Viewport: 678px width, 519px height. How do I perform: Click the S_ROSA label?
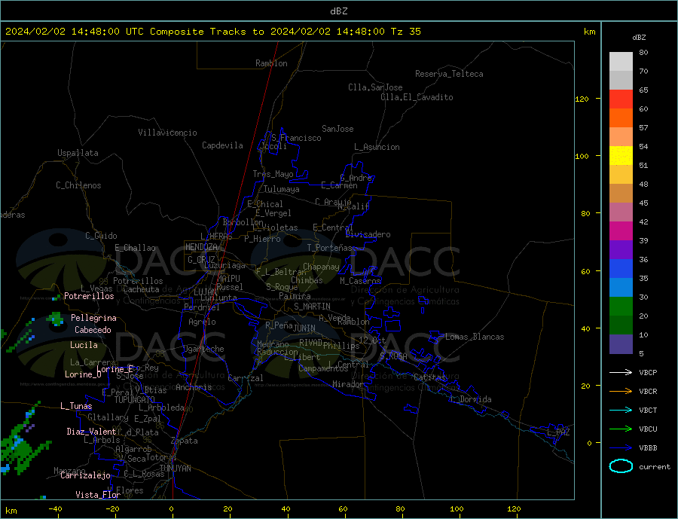[393, 356]
